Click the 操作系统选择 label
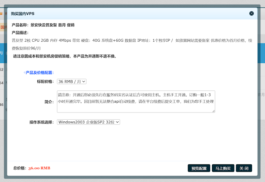 coord(41,122)
